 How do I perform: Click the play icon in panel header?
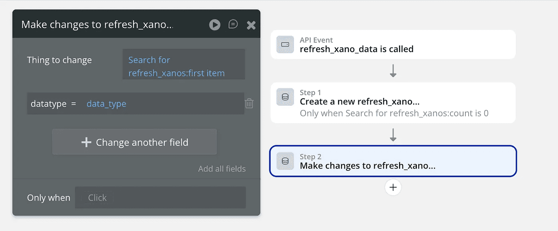coord(215,25)
